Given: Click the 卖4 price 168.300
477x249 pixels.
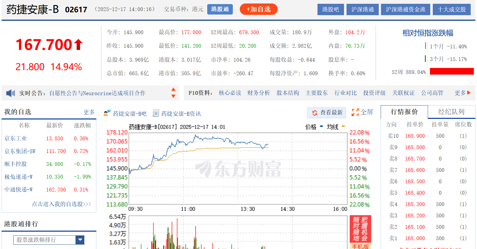Looking at the screenshot, I should pyautogui.click(x=415, y=204).
